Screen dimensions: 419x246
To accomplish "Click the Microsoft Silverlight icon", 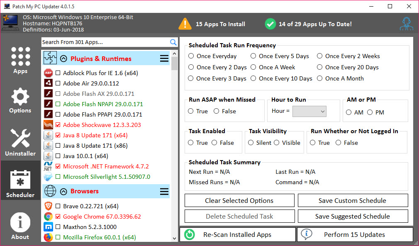I will pos(49,177).
